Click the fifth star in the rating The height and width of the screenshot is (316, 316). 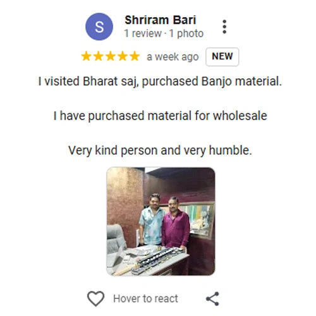pos(135,56)
